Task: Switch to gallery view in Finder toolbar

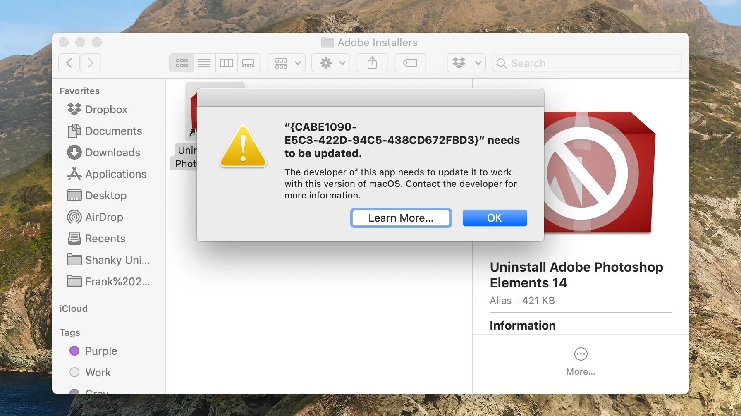Action: click(249, 63)
